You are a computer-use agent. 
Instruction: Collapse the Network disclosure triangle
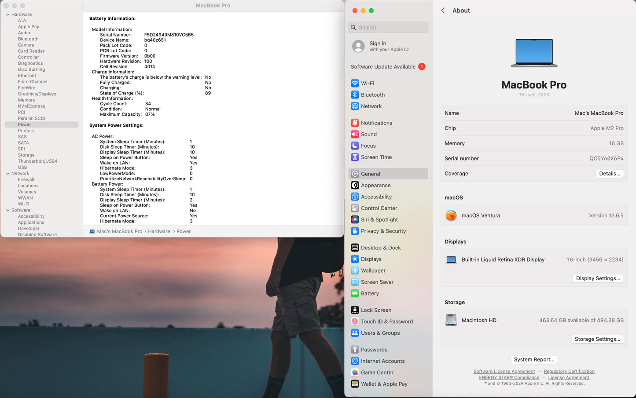tap(8, 174)
